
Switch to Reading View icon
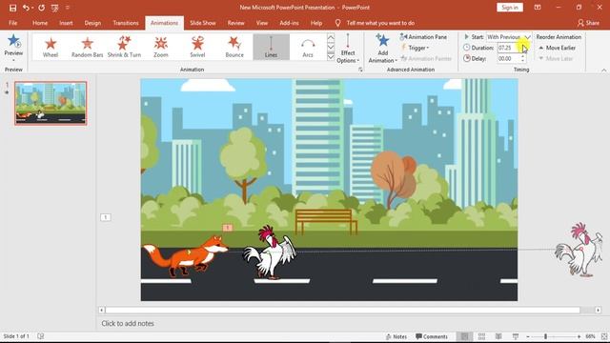click(498, 336)
